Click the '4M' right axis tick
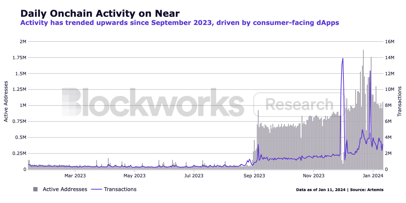The image size is (406, 203). [388, 137]
